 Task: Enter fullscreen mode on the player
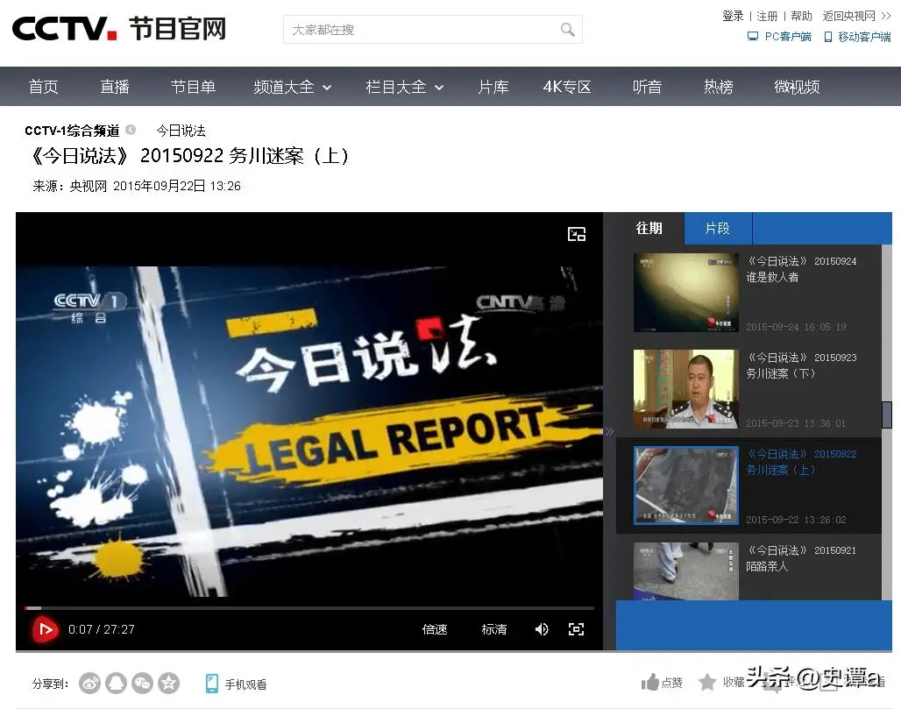pyautogui.click(x=577, y=629)
